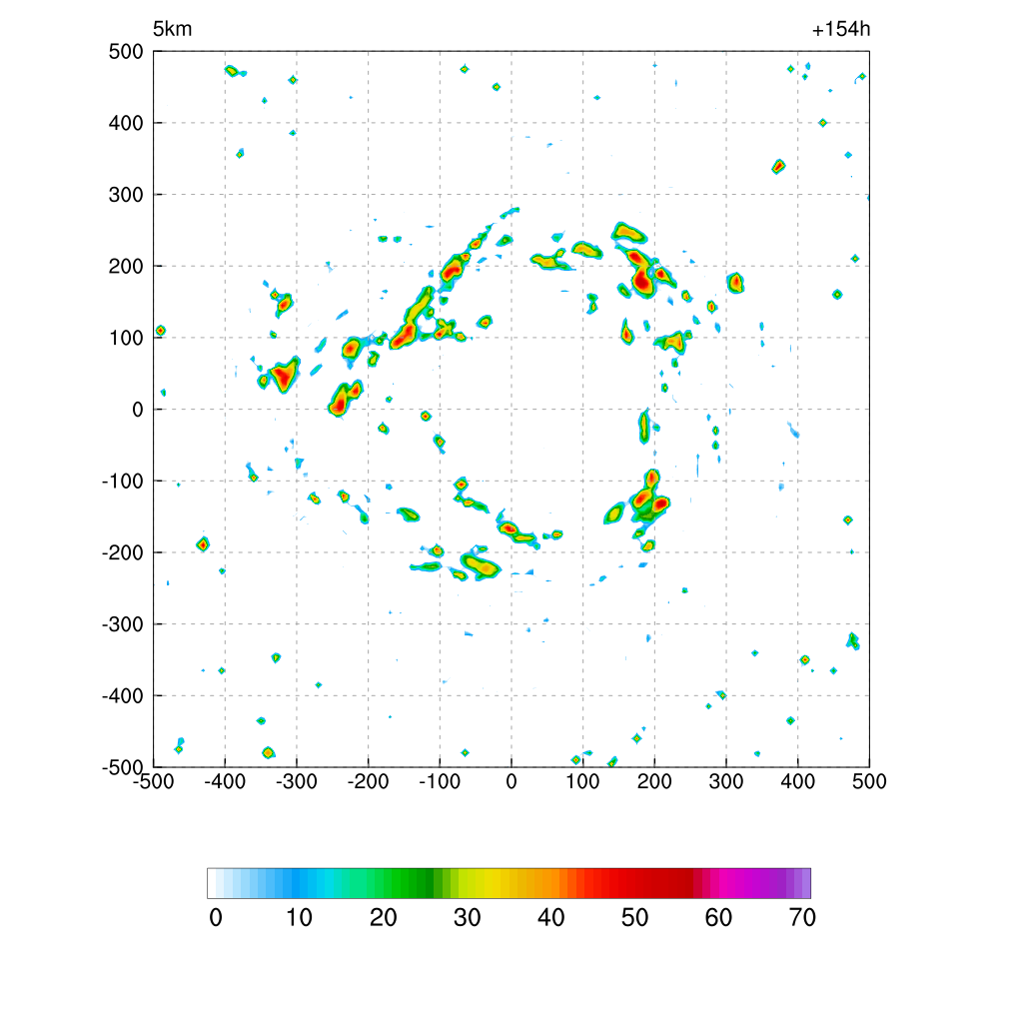Click the x-axis tick label "-200"

[368, 781]
